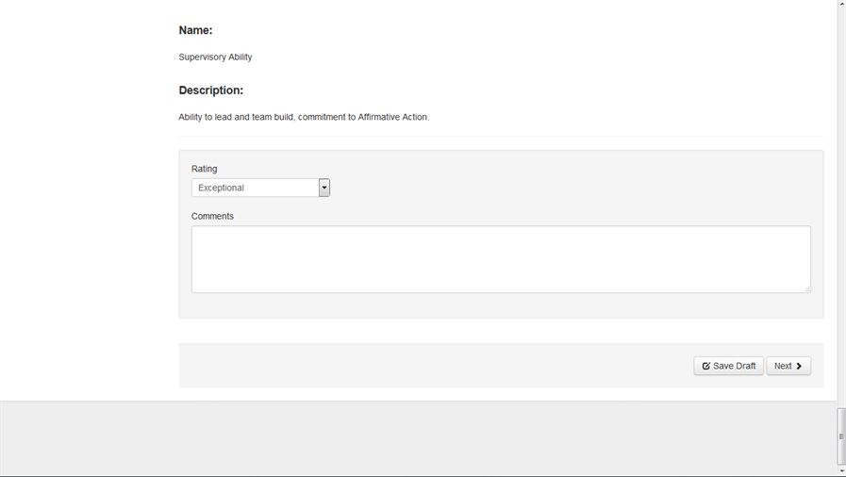
Task: Click the pencil icon on Save Draft
Action: [706, 366]
